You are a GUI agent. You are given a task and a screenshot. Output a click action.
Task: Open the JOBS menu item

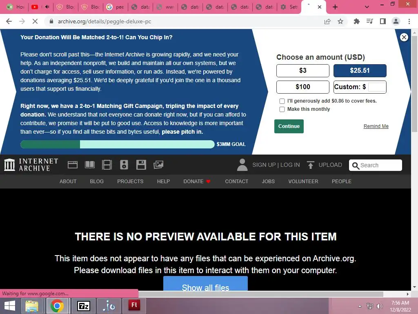(268, 181)
